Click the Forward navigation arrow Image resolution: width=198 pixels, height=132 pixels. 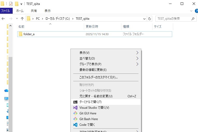(x=11, y=19)
